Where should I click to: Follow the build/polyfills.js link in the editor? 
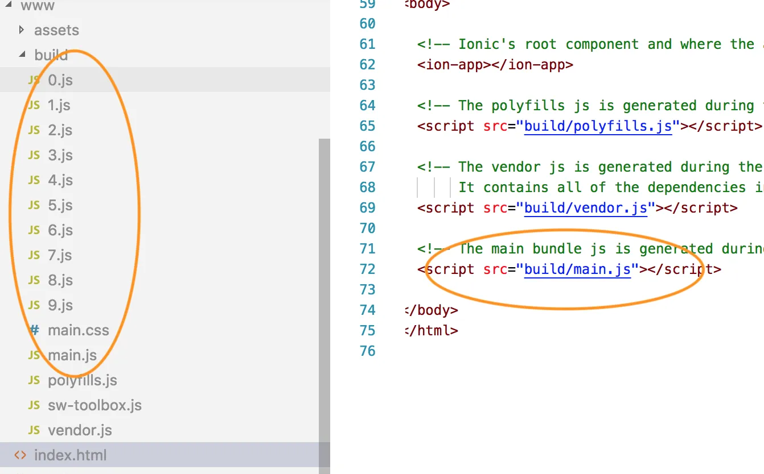tap(598, 126)
